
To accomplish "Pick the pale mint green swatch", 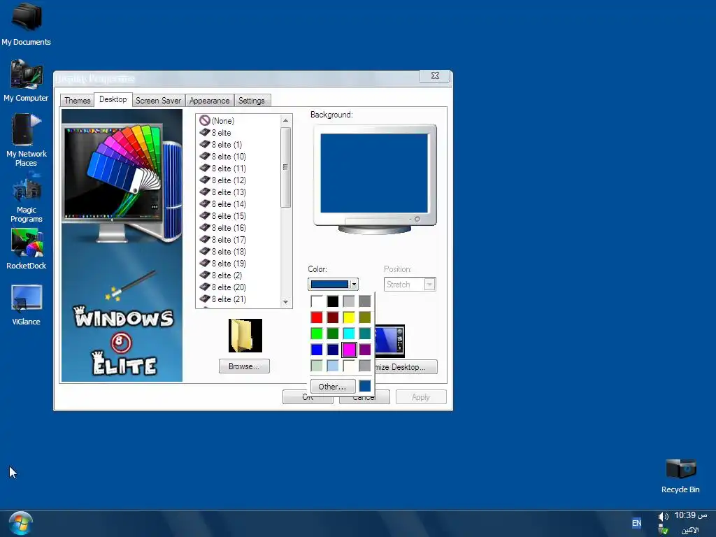I will [x=317, y=366].
